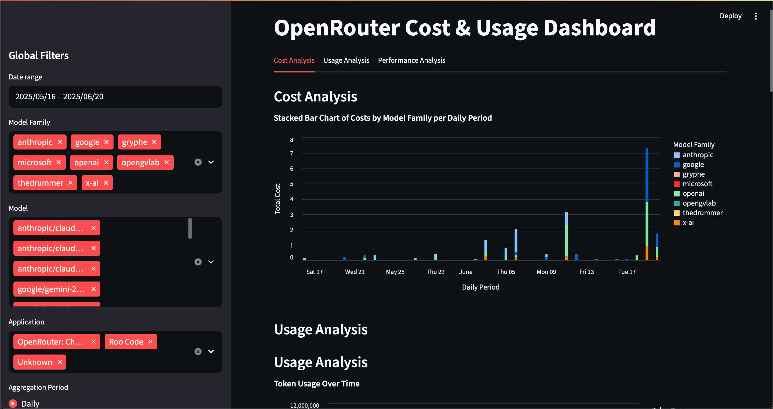Toggle thedrummer legend swatch in chart
This screenshot has height=409, width=773.
pos(677,213)
